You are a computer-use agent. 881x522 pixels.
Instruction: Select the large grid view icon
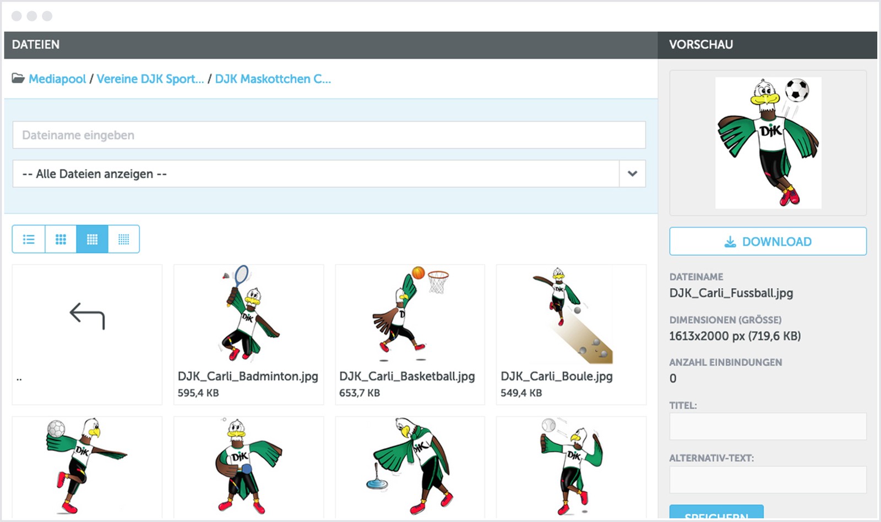(x=61, y=239)
